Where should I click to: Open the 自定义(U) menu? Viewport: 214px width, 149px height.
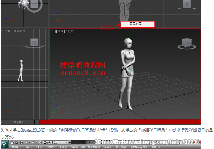(121, 147)
